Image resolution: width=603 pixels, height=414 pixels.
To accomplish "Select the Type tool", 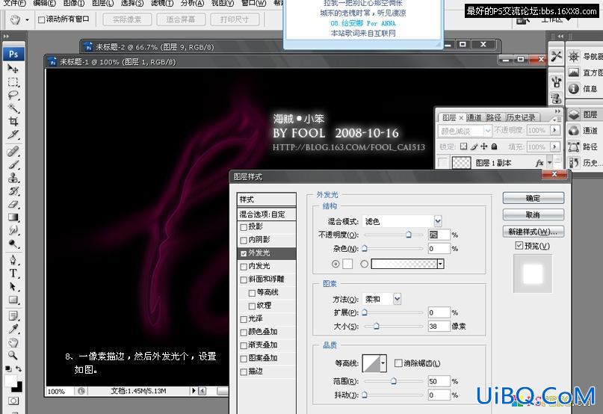I will (13, 274).
